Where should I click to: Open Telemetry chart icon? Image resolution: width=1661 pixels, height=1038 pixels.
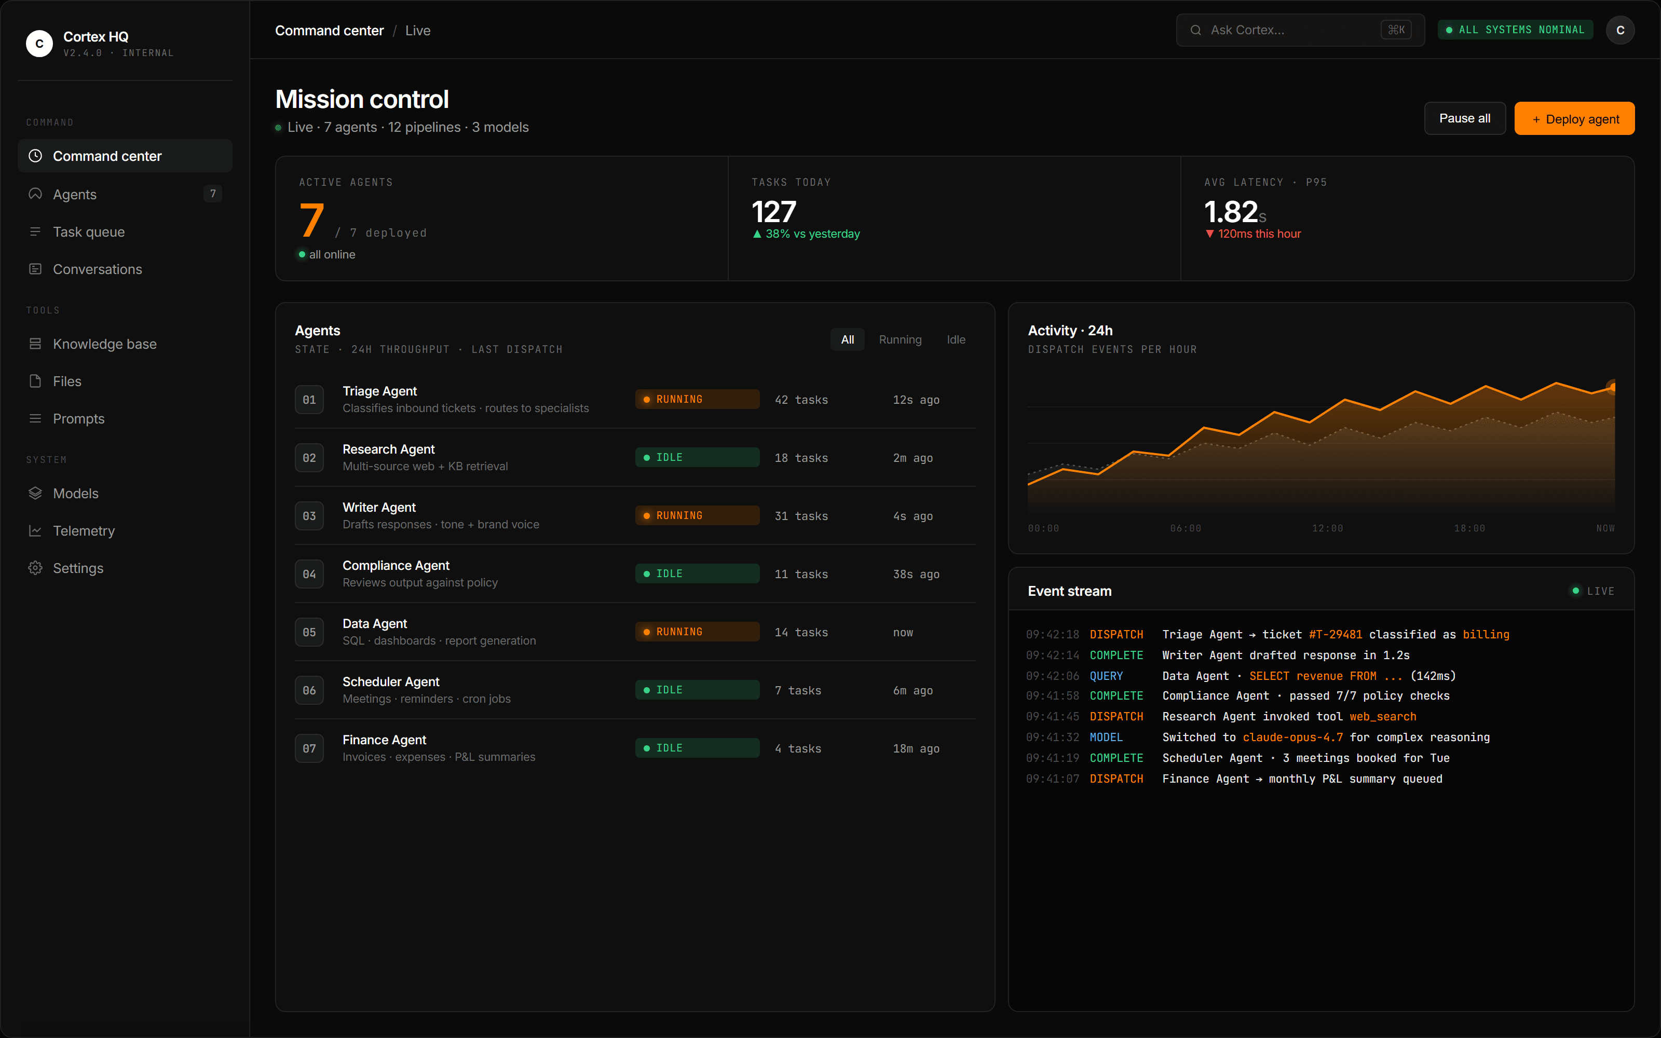click(x=35, y=530)
